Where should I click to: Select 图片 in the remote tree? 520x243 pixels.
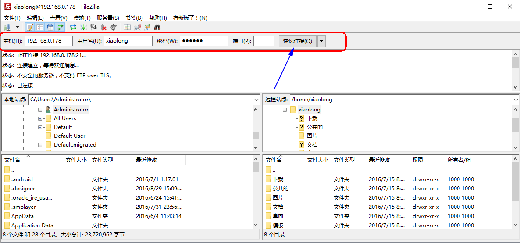(312, 136)
